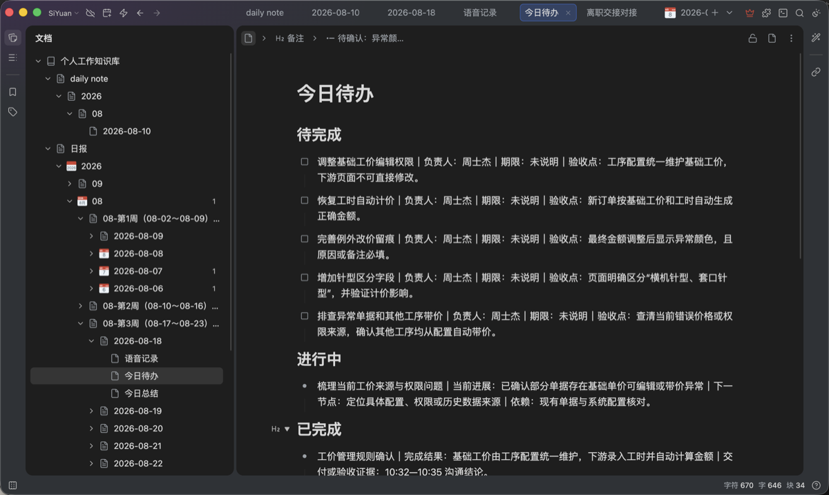Viewport: 829px width, 495px height.
Task: Check the 完善例外改价留痕 task
Action: click(x=305, y=239)
